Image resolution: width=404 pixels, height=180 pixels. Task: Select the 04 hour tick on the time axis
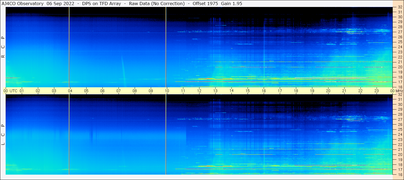(x=70, y=91)
